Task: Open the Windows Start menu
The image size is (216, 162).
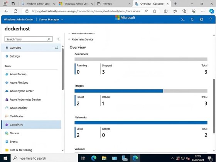Action: [x=5, y=158]
